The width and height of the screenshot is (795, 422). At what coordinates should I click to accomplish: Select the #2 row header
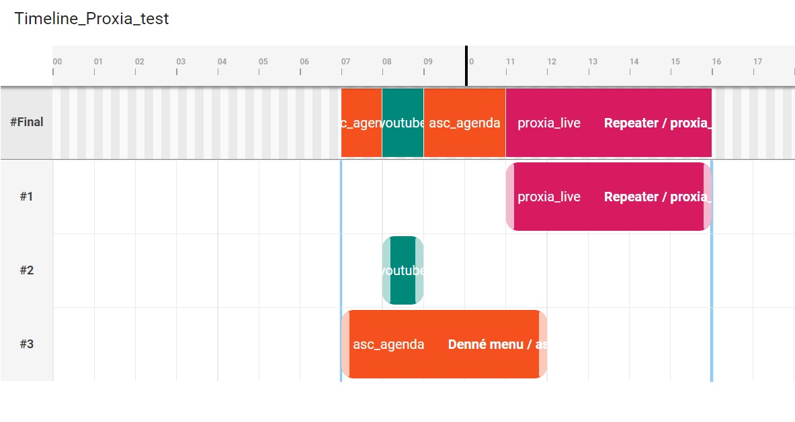click(x=26, y=270)
